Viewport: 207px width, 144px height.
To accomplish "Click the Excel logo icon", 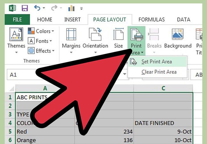I will click(x=13, y=8).
